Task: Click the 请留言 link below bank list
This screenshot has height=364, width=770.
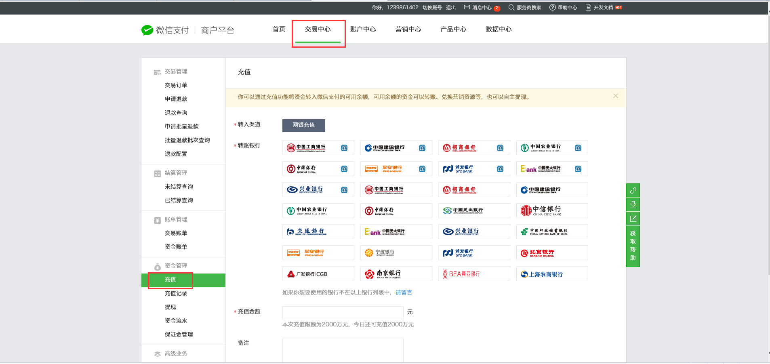Action: [x=404, y=292]
